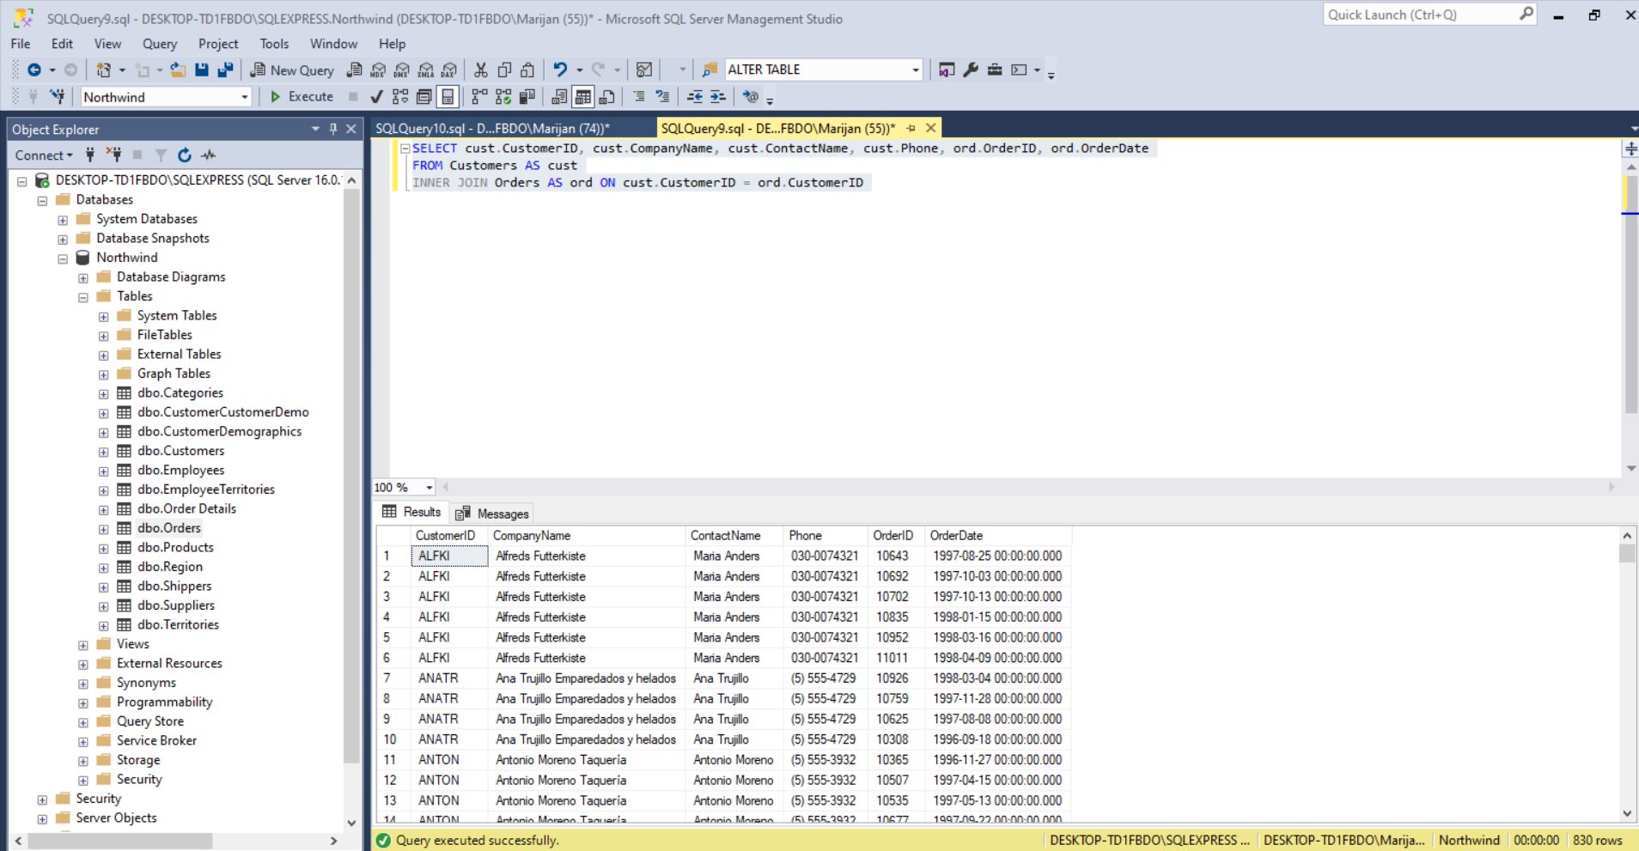Click the Open File folder icon
1639x851 pixels.
178,70
